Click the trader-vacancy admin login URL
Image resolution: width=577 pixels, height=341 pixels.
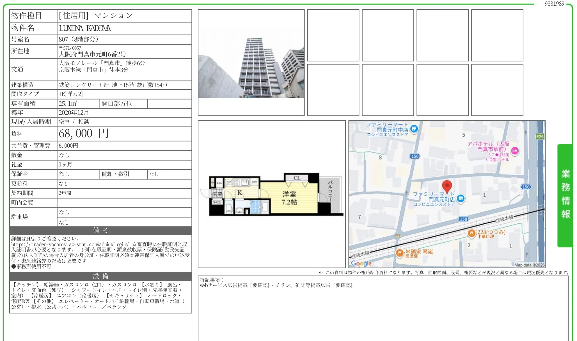click(70, 244)
